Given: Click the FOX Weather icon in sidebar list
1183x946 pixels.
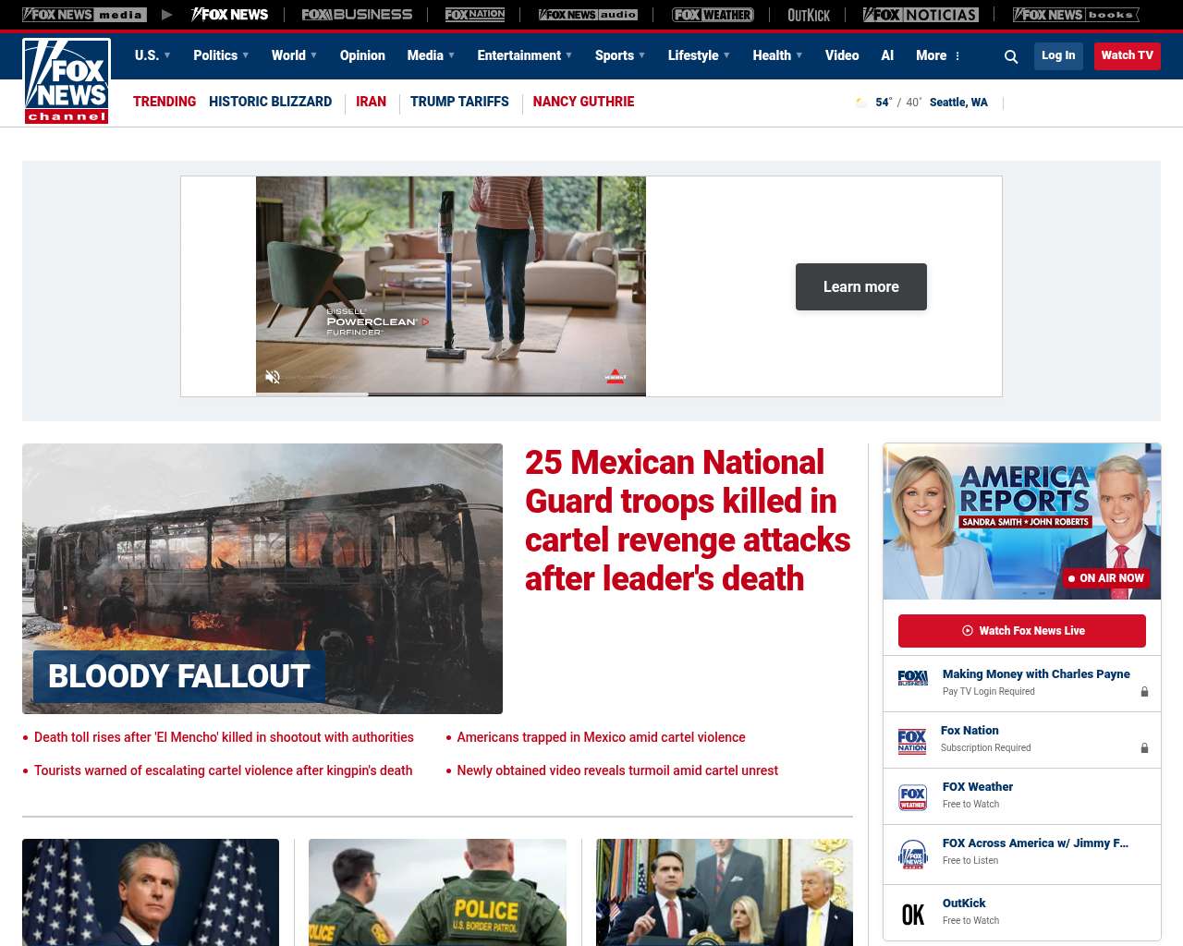Looking at the screenshot, I should coord(912,797).
